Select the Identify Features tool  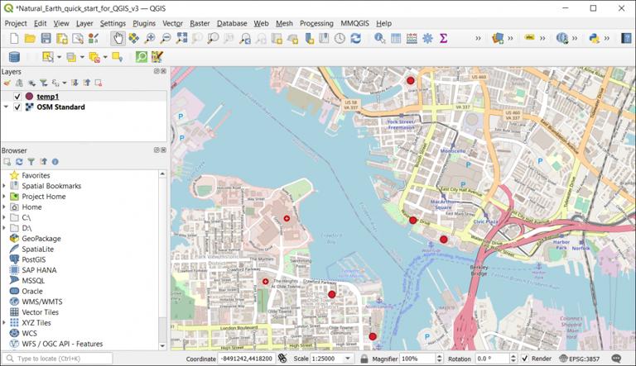[379, 39]
